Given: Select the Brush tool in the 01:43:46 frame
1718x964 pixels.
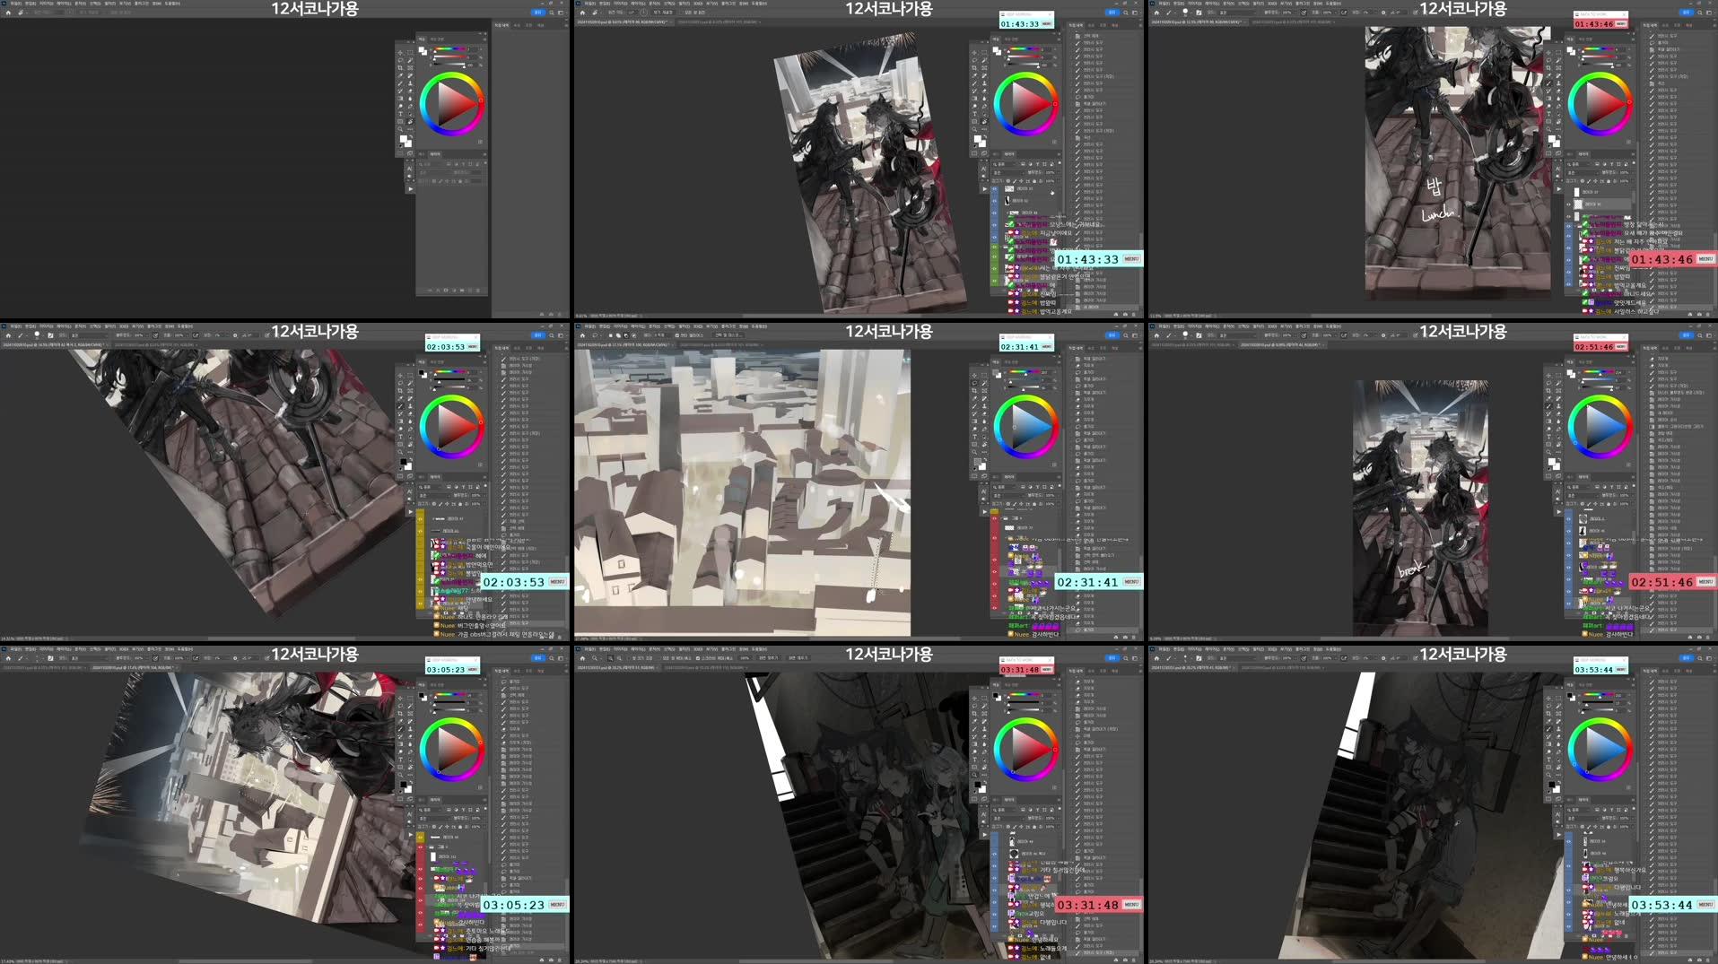Looking at the screenshot, I should 1548,83.
